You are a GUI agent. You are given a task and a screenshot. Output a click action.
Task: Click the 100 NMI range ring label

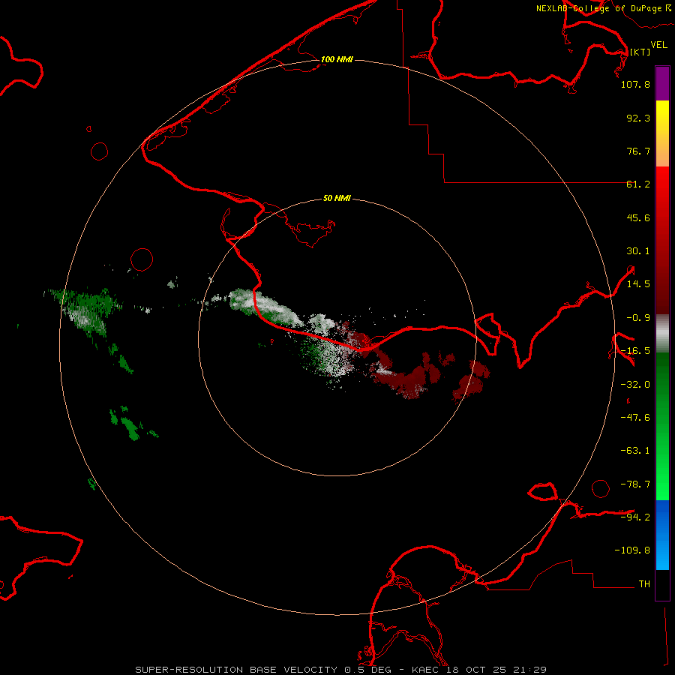[337, 59]
